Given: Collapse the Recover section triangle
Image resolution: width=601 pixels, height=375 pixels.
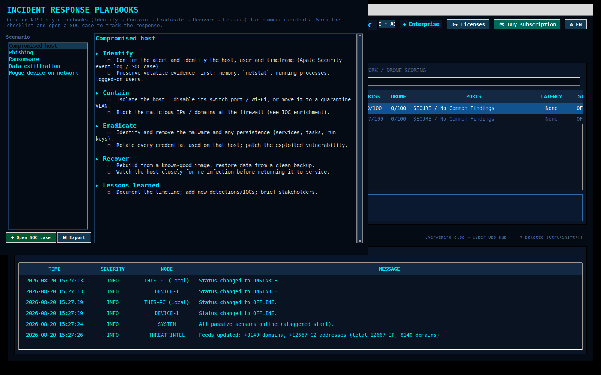Looking at the screenshot, I should click(97, 159).
